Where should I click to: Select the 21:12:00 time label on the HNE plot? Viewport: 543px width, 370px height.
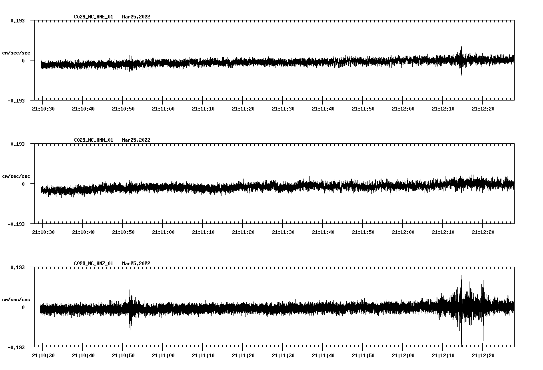pos(403,109)
